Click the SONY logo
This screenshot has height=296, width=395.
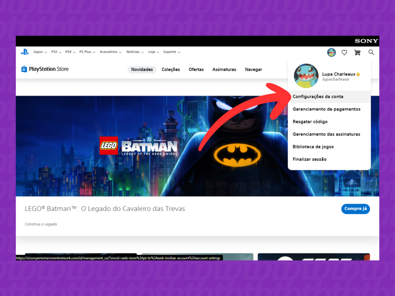pos(366,41)
